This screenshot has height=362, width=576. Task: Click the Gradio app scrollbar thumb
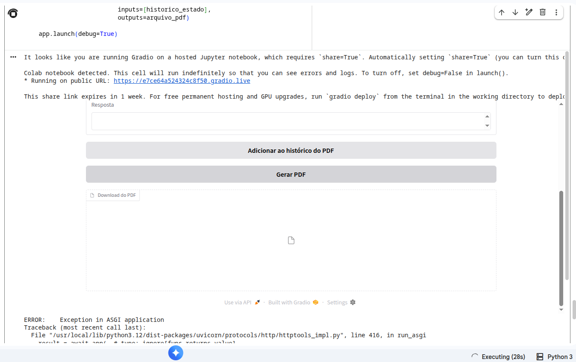(561, 248)
